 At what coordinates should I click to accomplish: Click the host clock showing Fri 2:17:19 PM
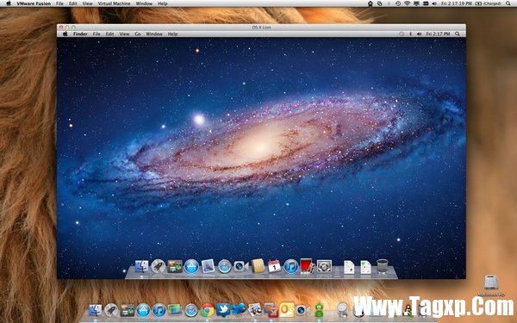coord(456,3)
